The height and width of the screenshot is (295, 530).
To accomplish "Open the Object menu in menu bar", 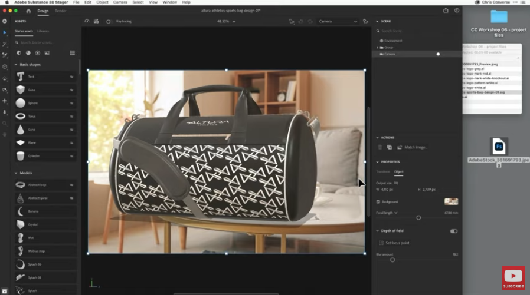I will (102, 2).
